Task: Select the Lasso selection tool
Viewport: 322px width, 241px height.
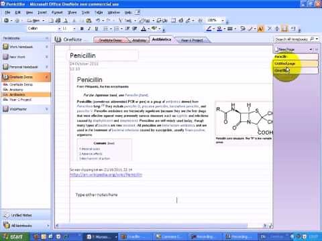Action: click(x=243, y=29)
